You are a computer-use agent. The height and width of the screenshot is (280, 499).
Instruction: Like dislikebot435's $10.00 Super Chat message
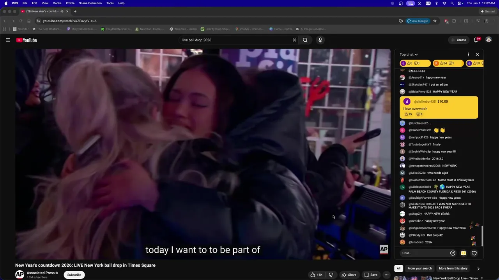(408, 114)
